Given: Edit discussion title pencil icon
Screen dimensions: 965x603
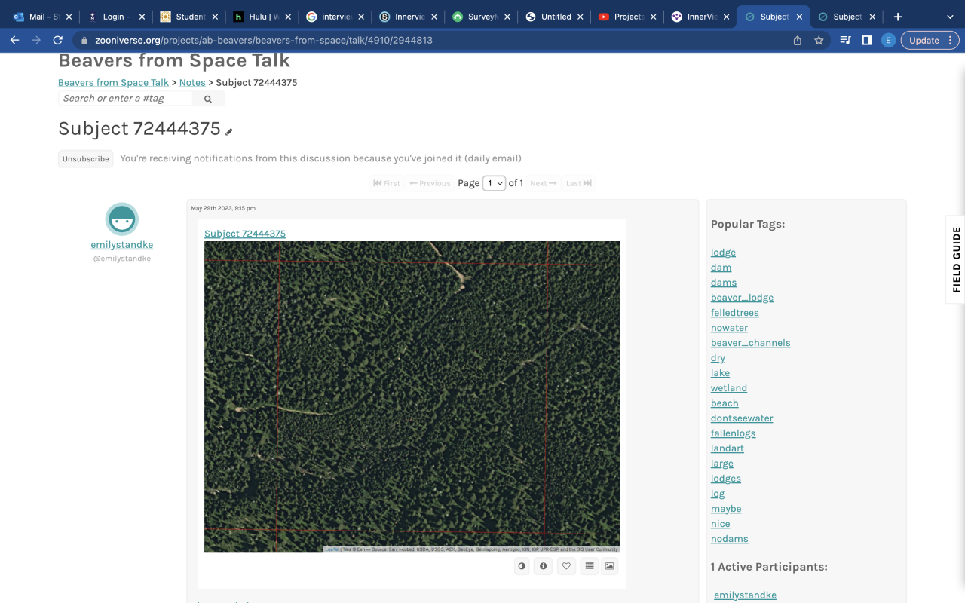Looking at the screenshot, I should [x=229, y=132].
